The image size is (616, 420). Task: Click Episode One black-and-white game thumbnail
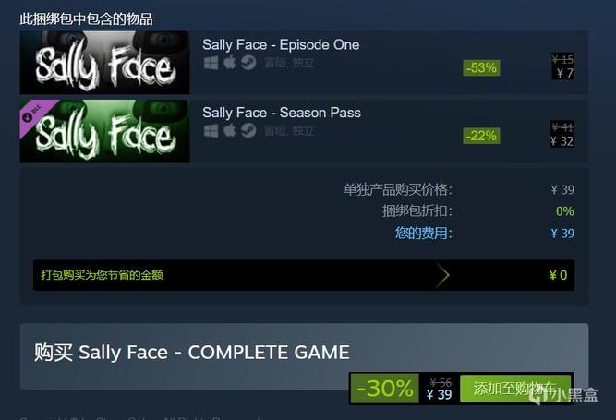point(105,63)
